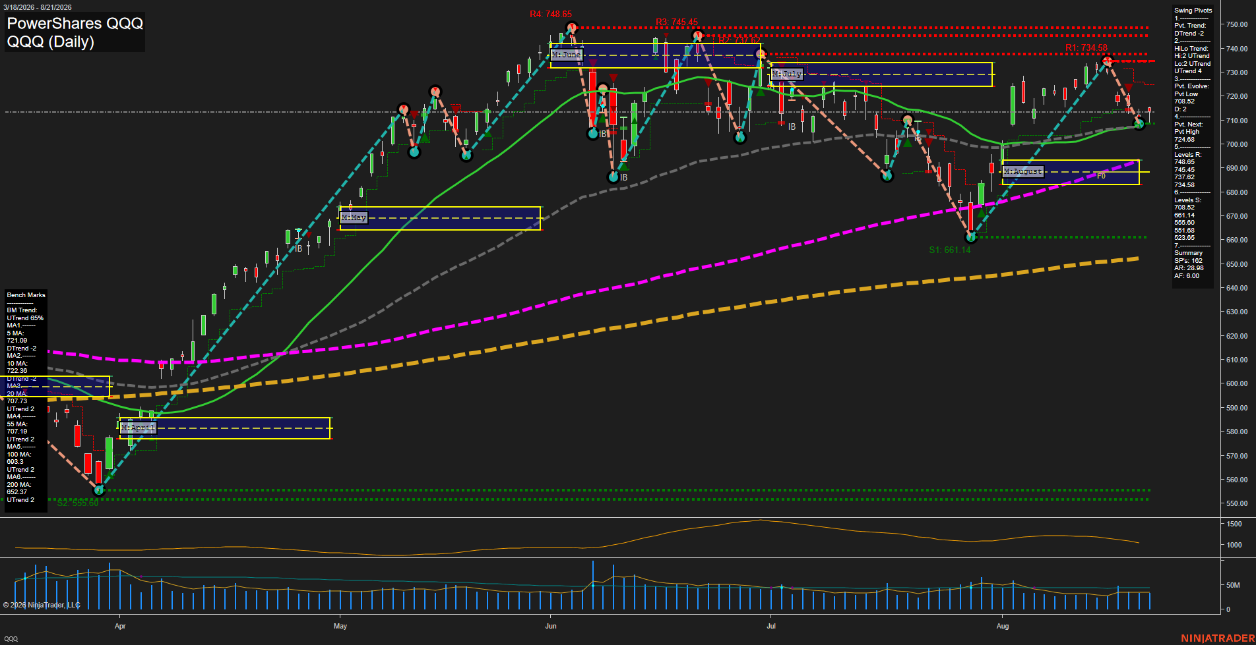Click the Pvt. Evolve: entry in Swing Pivots

coord(1191,86)
